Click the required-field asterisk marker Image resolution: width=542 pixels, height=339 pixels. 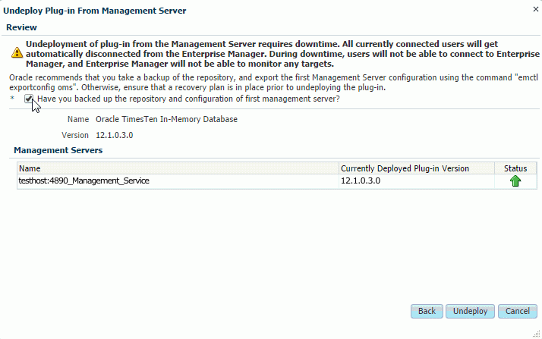[12, 99]
